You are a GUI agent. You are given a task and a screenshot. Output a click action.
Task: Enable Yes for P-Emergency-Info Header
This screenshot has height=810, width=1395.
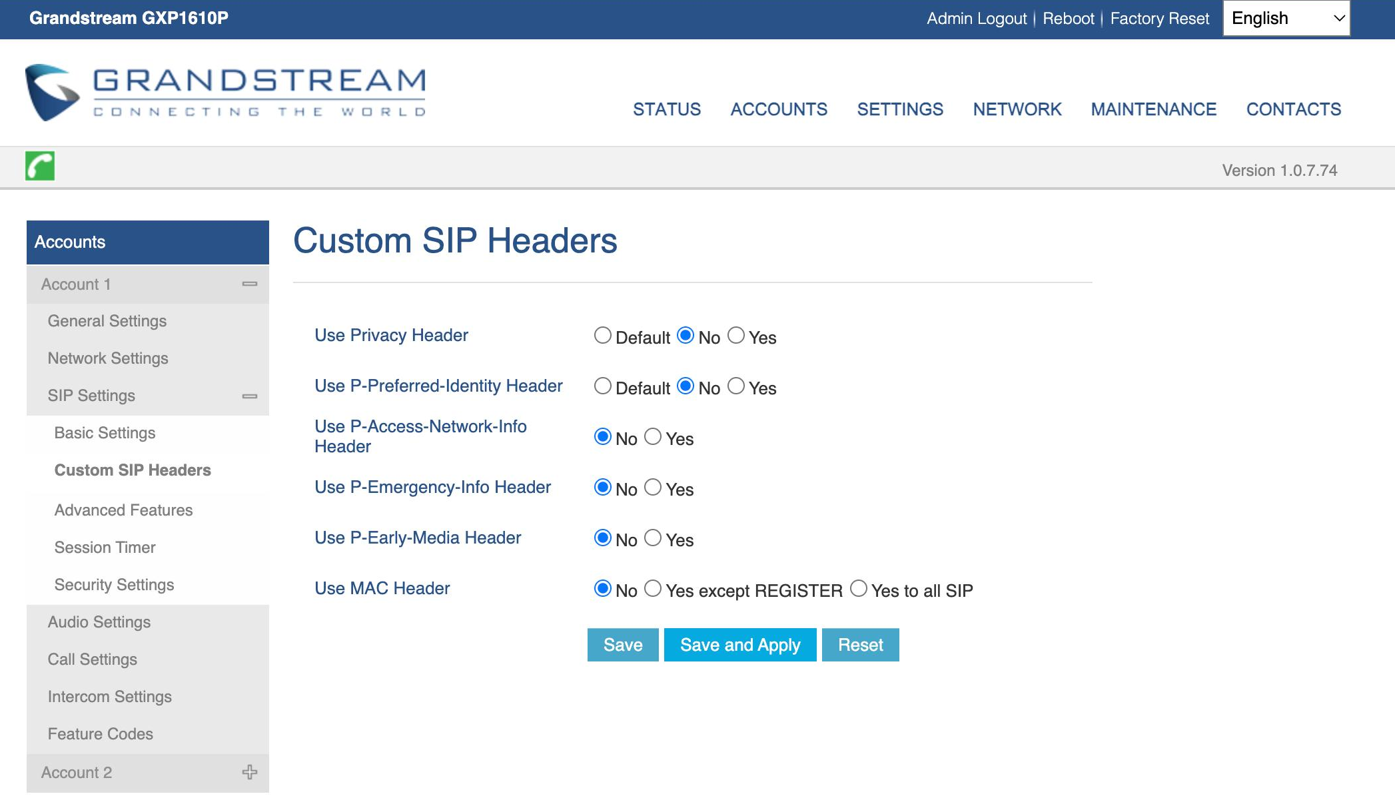(x=654, y=488)
